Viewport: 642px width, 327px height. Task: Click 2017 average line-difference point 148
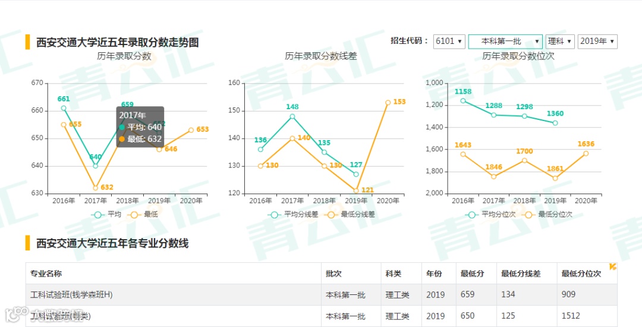292,116
